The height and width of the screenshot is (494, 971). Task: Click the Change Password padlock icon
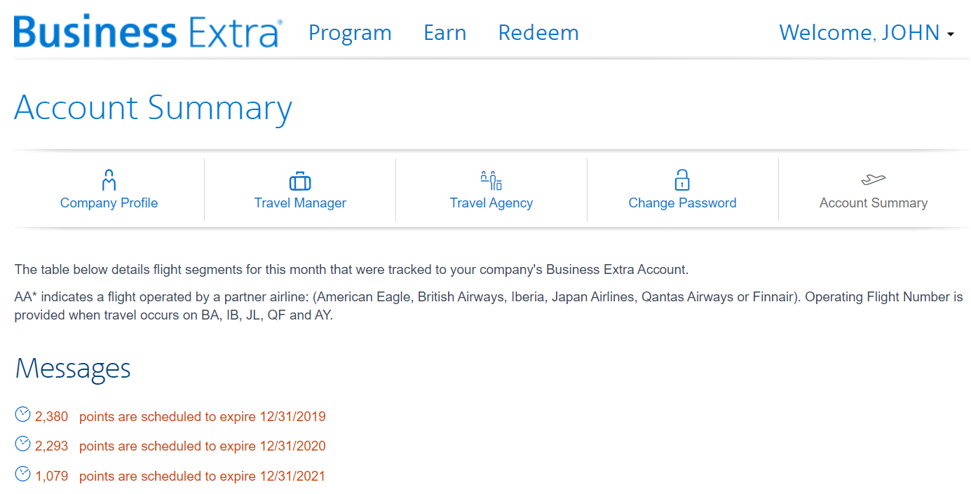682,179
